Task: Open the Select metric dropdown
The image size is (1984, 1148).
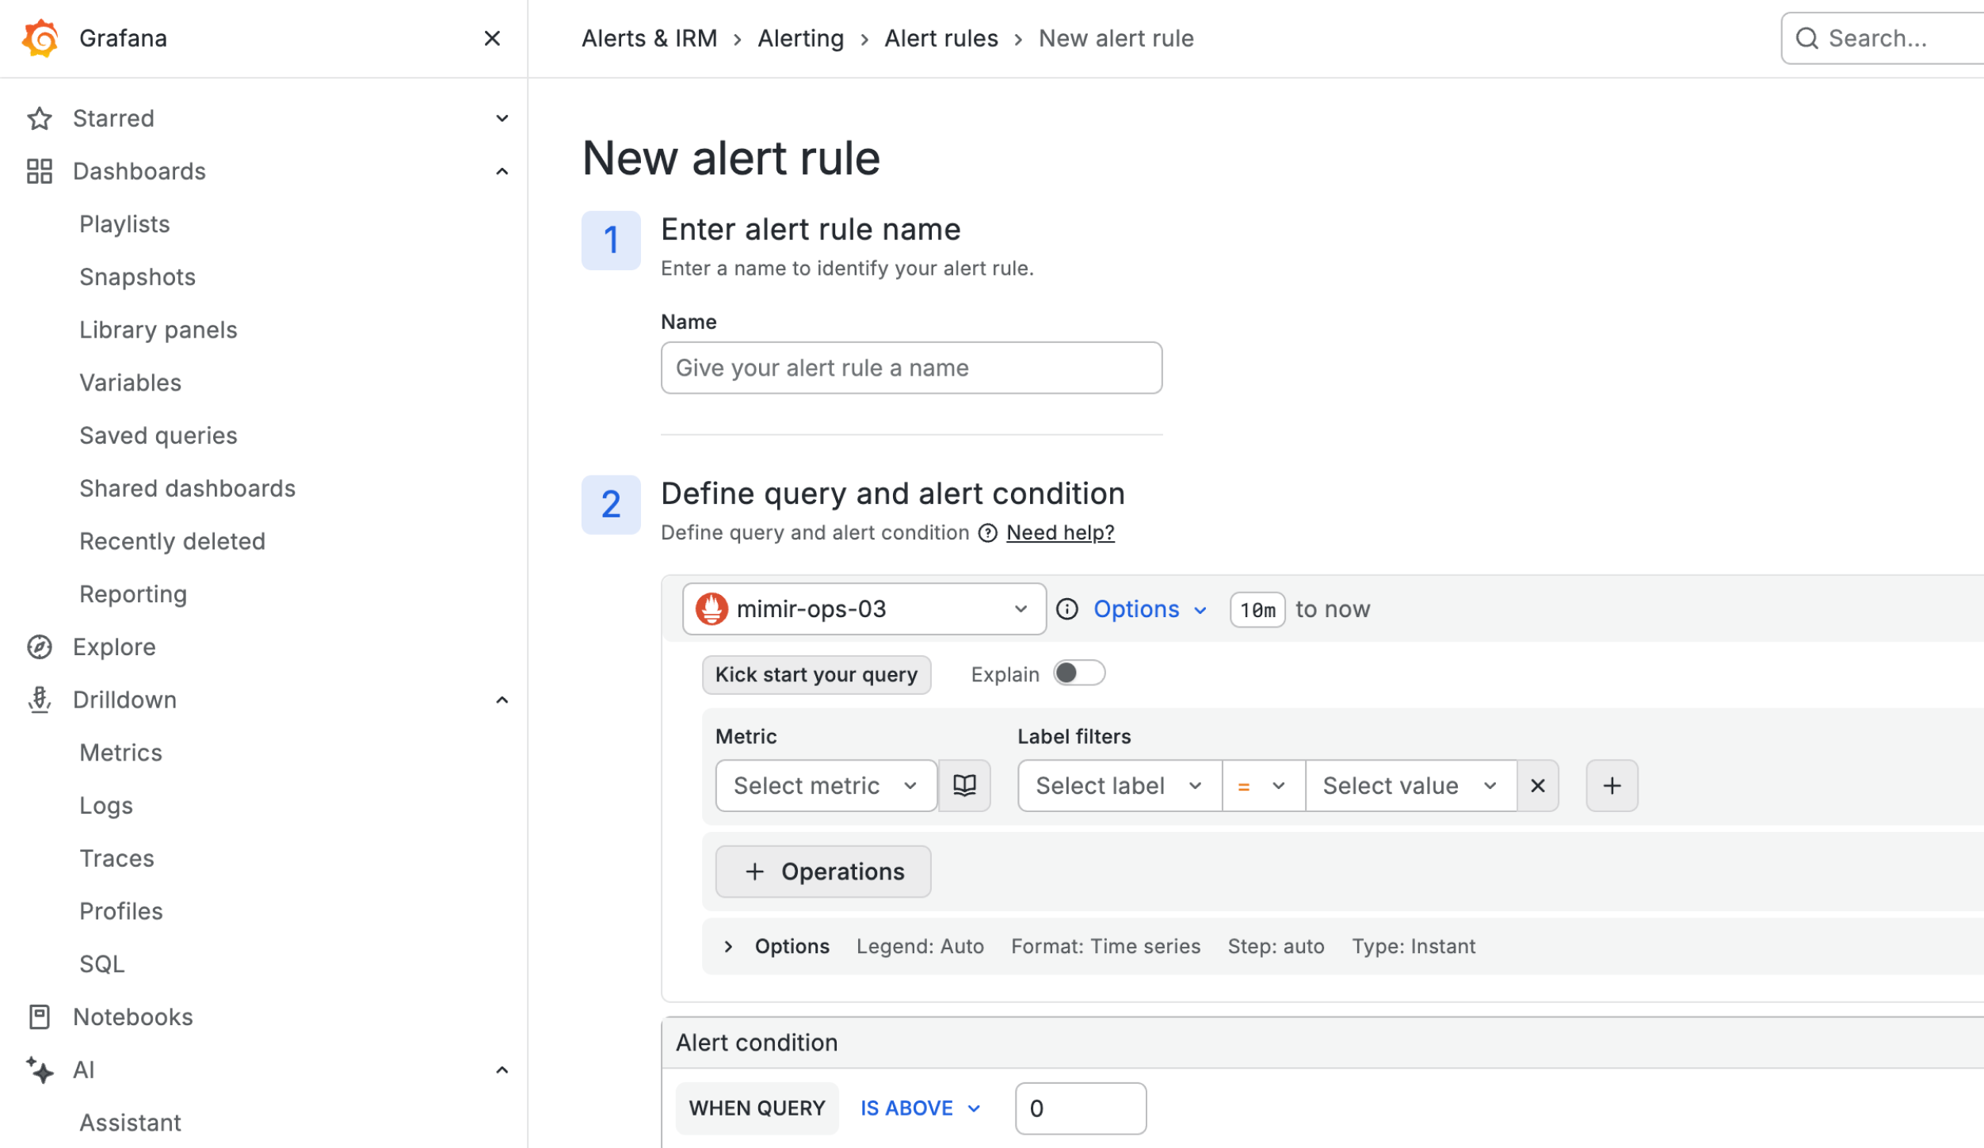Action: (x=826, y=785)
